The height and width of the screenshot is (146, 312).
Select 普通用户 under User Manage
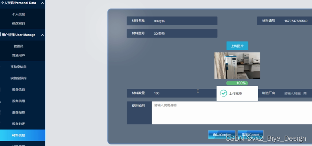pyautogui.click(x=19, y=55)
